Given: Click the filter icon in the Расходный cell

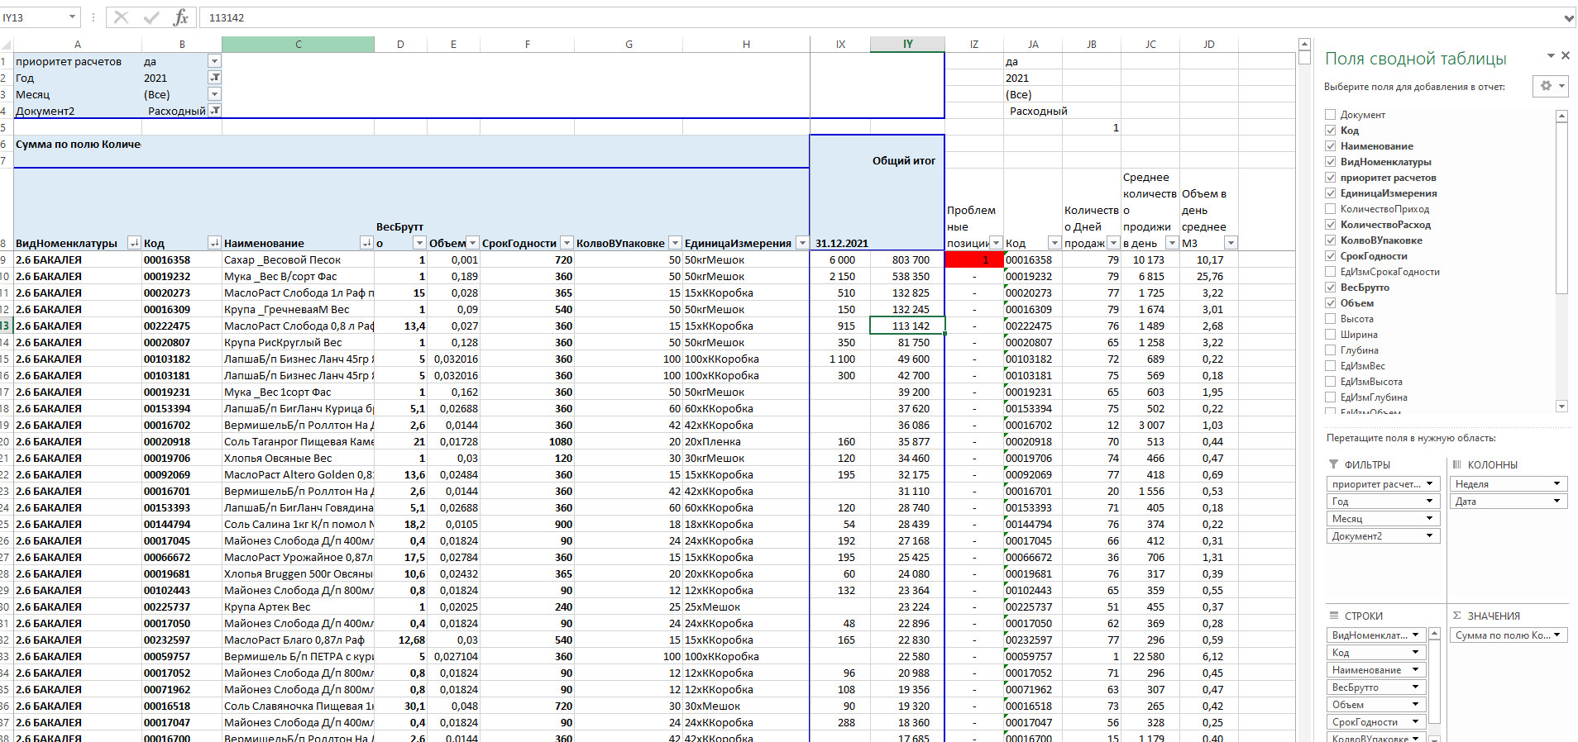Looking at the screenshot, I should click(214, 111).
